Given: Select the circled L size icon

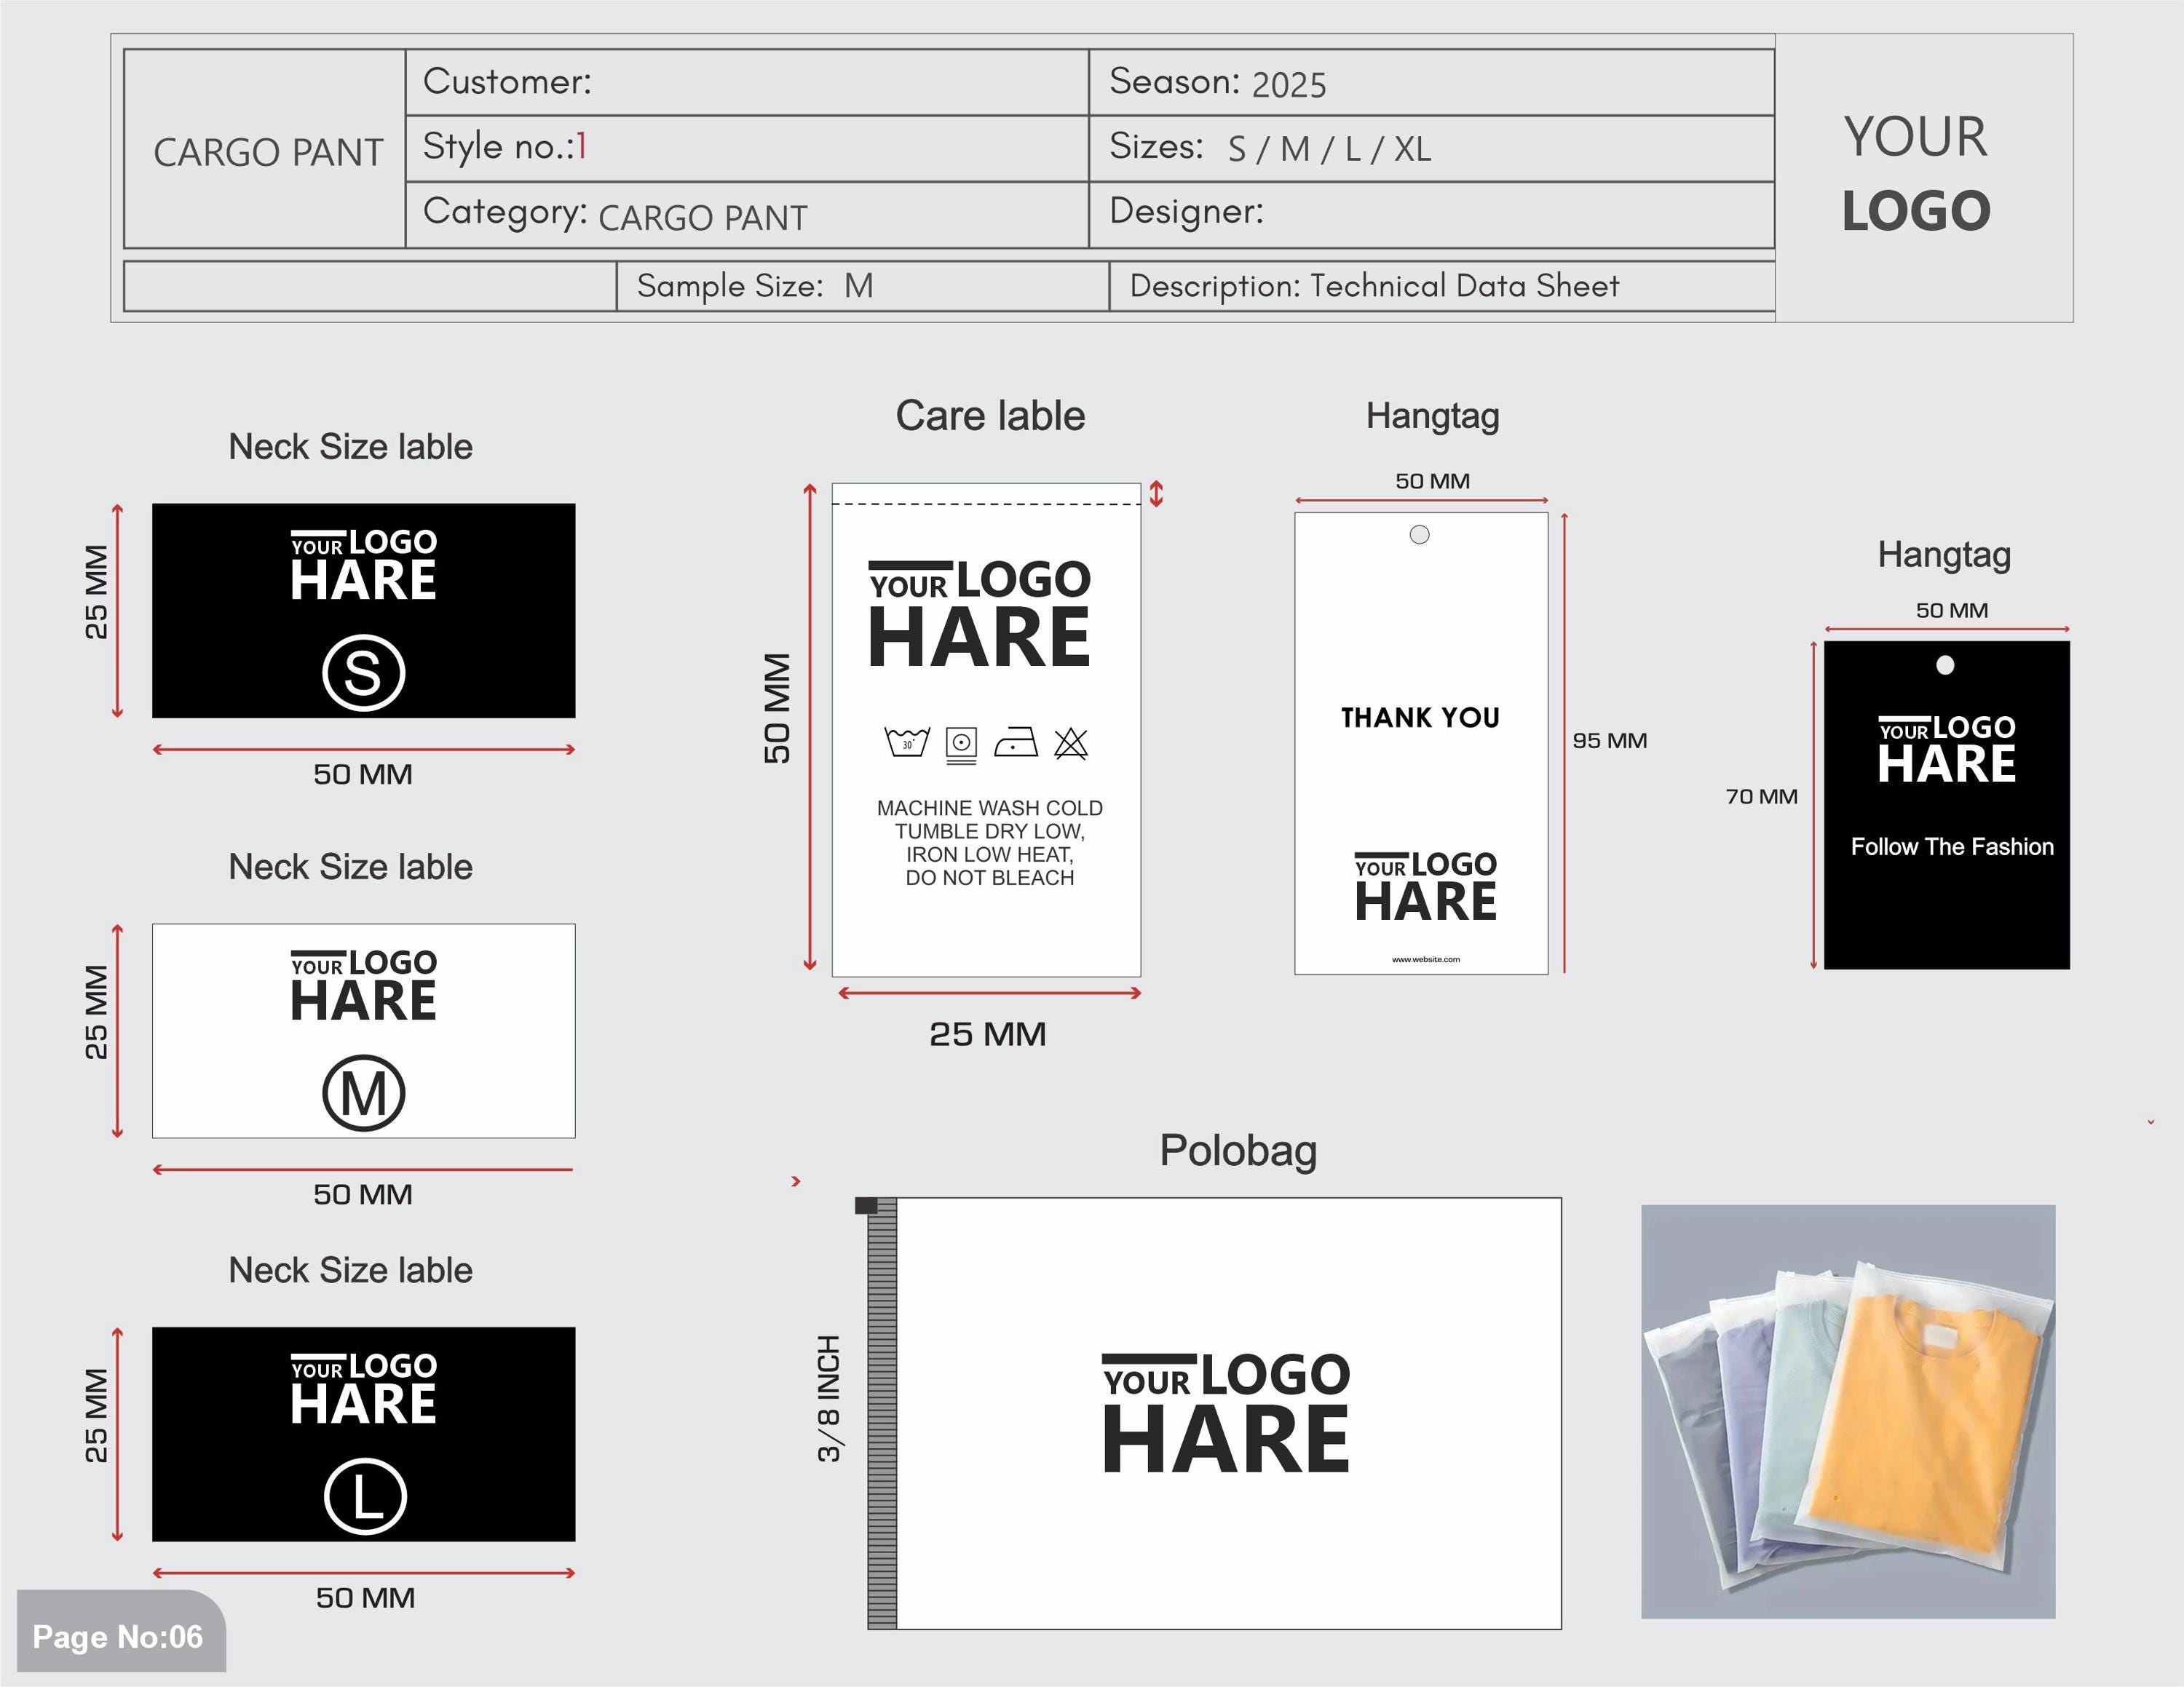Looking at the screenshot, I should (365, 1496).
